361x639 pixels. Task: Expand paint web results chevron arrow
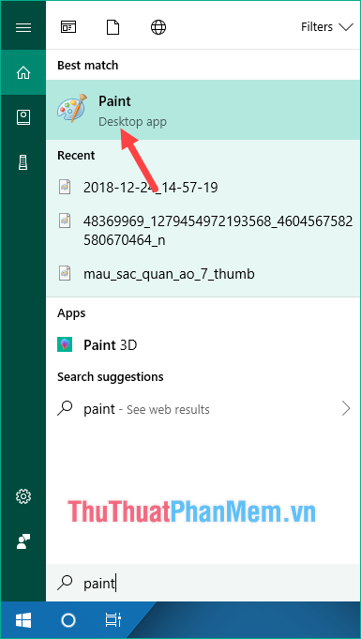[x=346, y=409]
